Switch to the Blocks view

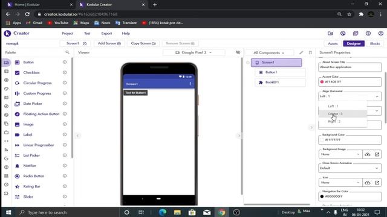375,43
